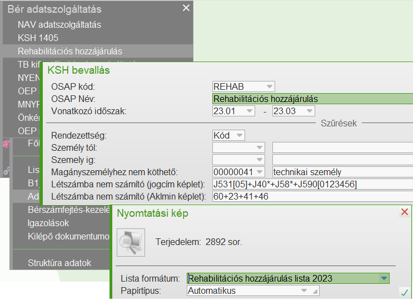413x301 pixels.
Task: Open the OSAP kód REHAB dropdown
Action: click(269, 86)
